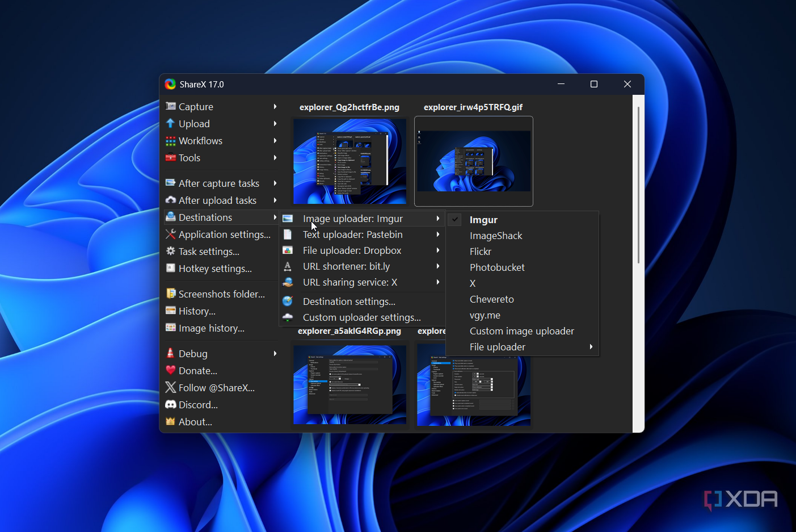Click the vertical scrollbar in ShareX
Screen dimensions: 796x532
tap(638, 185)
